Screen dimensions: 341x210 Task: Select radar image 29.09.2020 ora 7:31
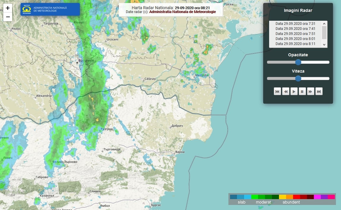click(295, 24)
